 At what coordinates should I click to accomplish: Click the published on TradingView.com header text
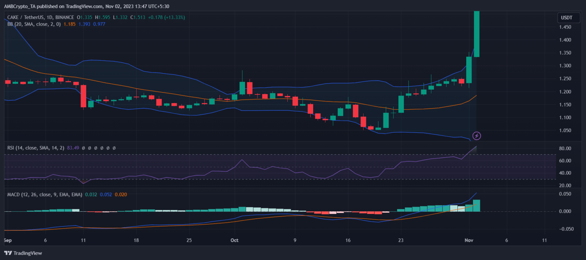pos(65,6)
